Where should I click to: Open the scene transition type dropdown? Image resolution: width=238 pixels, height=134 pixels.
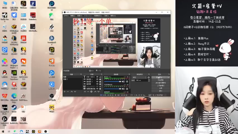point(139,77)
